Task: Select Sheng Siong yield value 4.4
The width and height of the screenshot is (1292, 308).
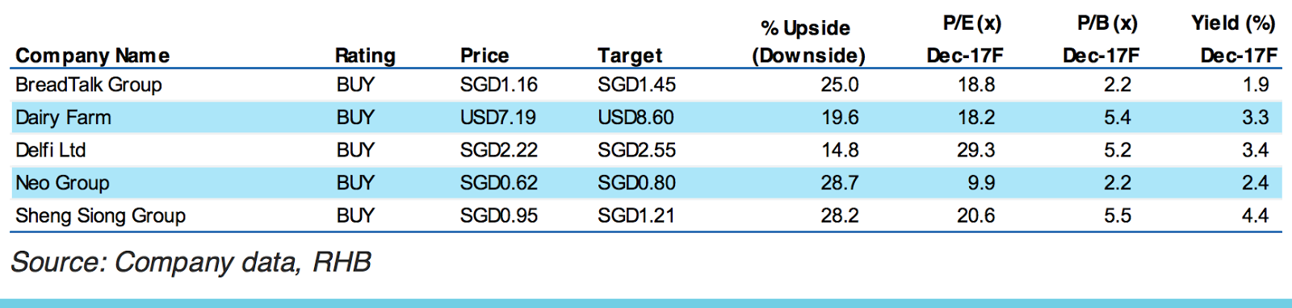Action: 1256,216
